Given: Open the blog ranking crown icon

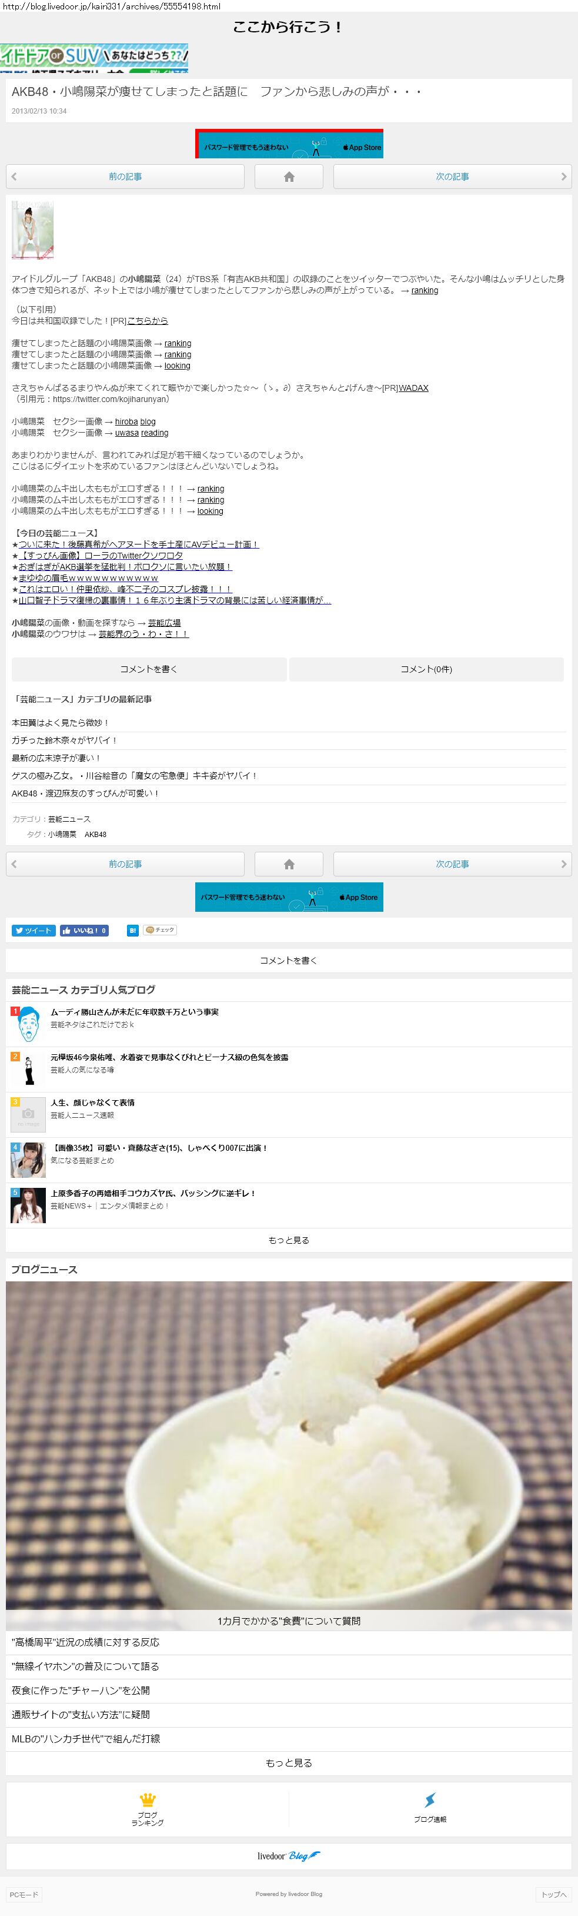Looking at the screenshot, I should pyautogui.click(x=147, y=1800).
